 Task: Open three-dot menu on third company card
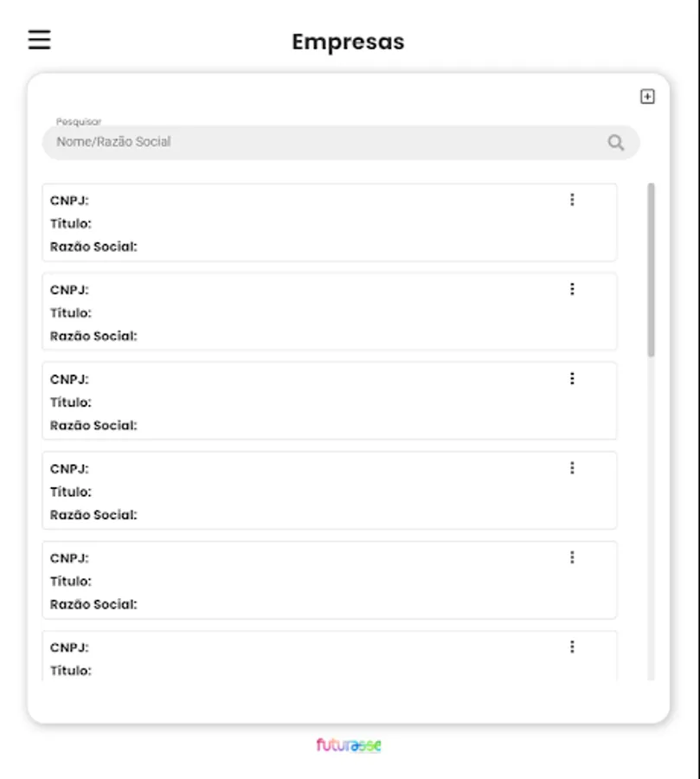572,378
